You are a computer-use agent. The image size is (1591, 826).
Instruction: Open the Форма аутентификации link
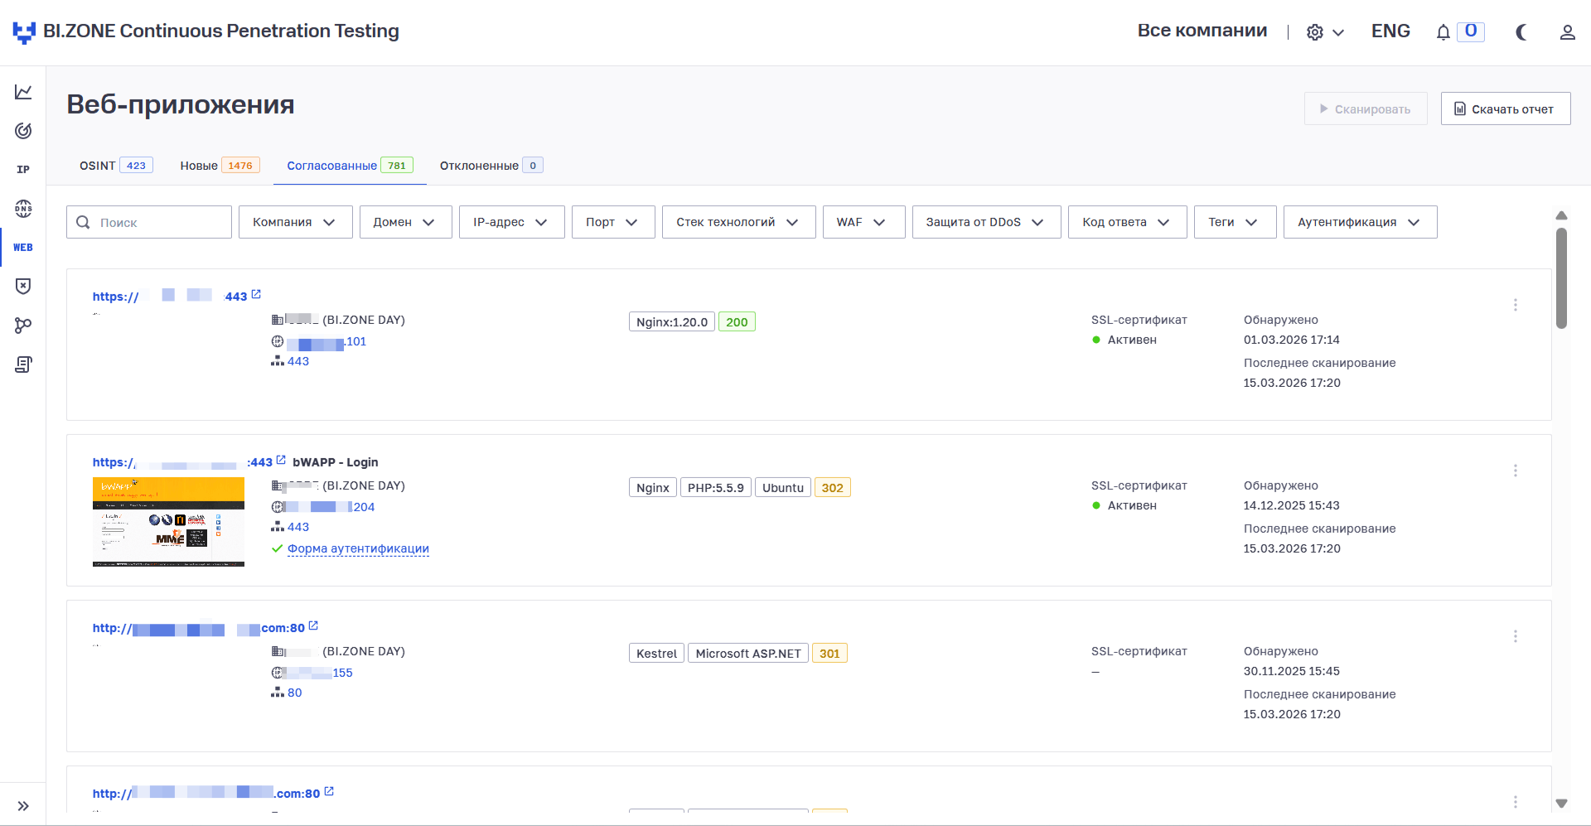[x=358, y=548]
